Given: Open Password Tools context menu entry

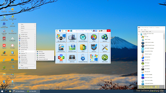Looking at the screenshot, I should point(27,48).
